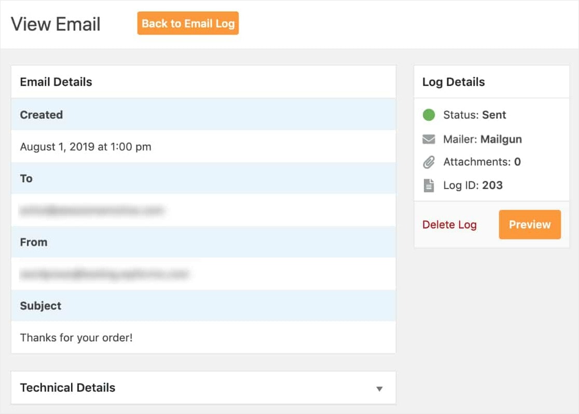Open the Back to Email Log page
The image size is (579, 414).
click(x=188, y=23)
